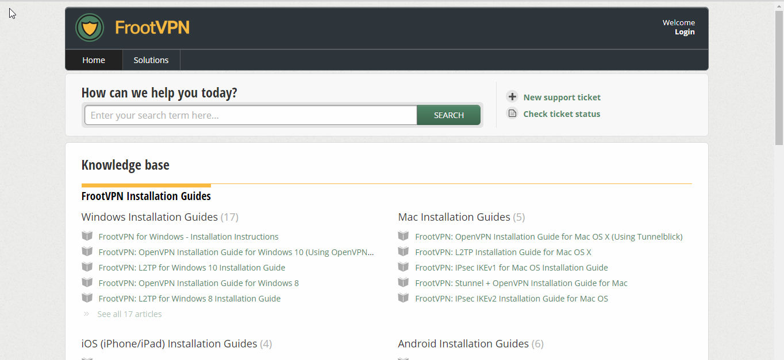This screenshot has height=360, width=784.
Task: Open FrootVPN for Windows - Installation Instructions
Action: pos(189,236)
